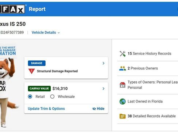
Task: Click the crossed-out eye Hide icon
Action: (x=94, y=109)
